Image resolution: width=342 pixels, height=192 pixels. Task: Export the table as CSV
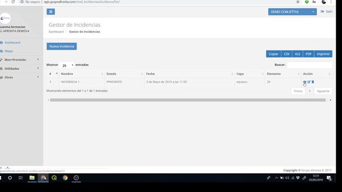tap(286, 54)
